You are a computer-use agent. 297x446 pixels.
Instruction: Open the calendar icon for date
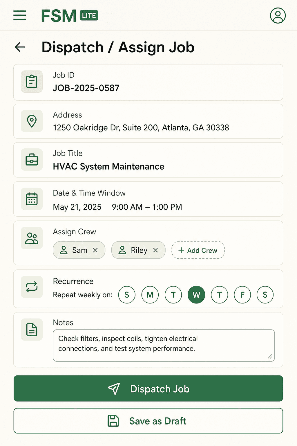pyautogui.click(x=32, y=199)
